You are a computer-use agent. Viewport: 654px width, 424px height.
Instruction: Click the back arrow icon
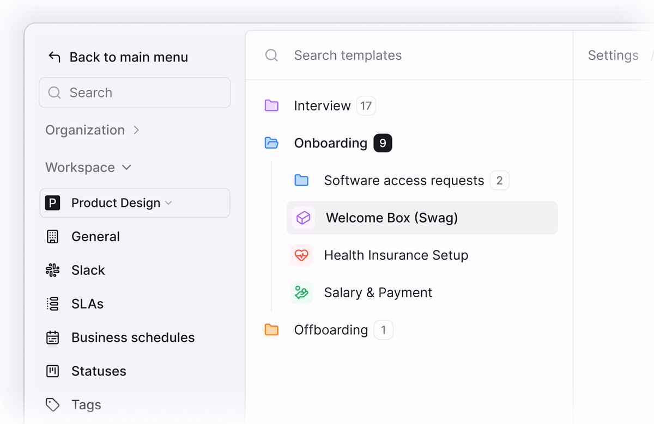tap(54, 57)
